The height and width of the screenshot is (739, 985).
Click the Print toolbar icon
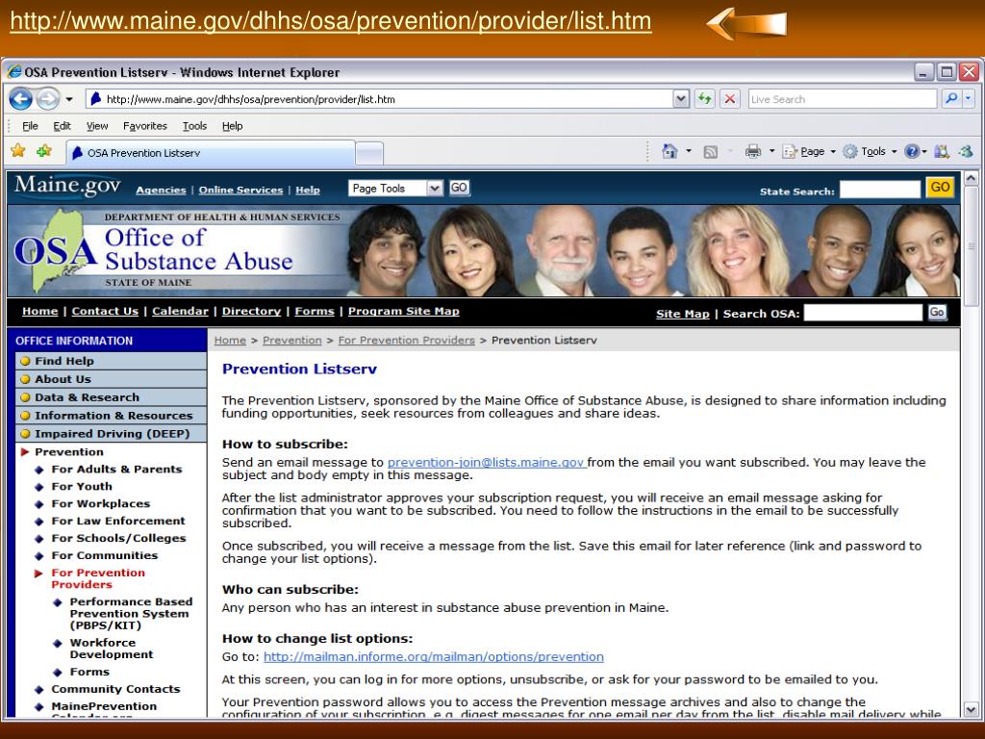[x=752, y=151]
